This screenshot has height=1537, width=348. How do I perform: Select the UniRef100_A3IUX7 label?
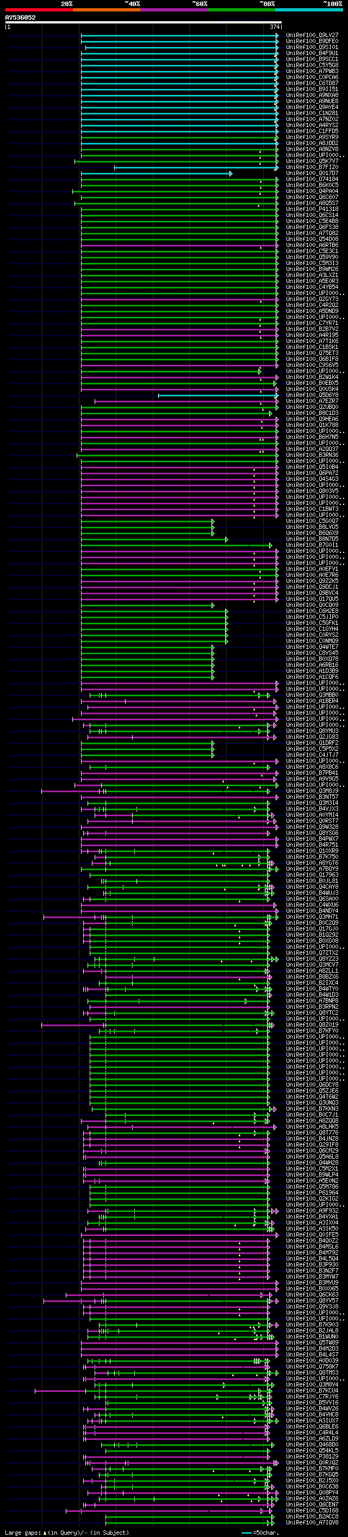312,1421
